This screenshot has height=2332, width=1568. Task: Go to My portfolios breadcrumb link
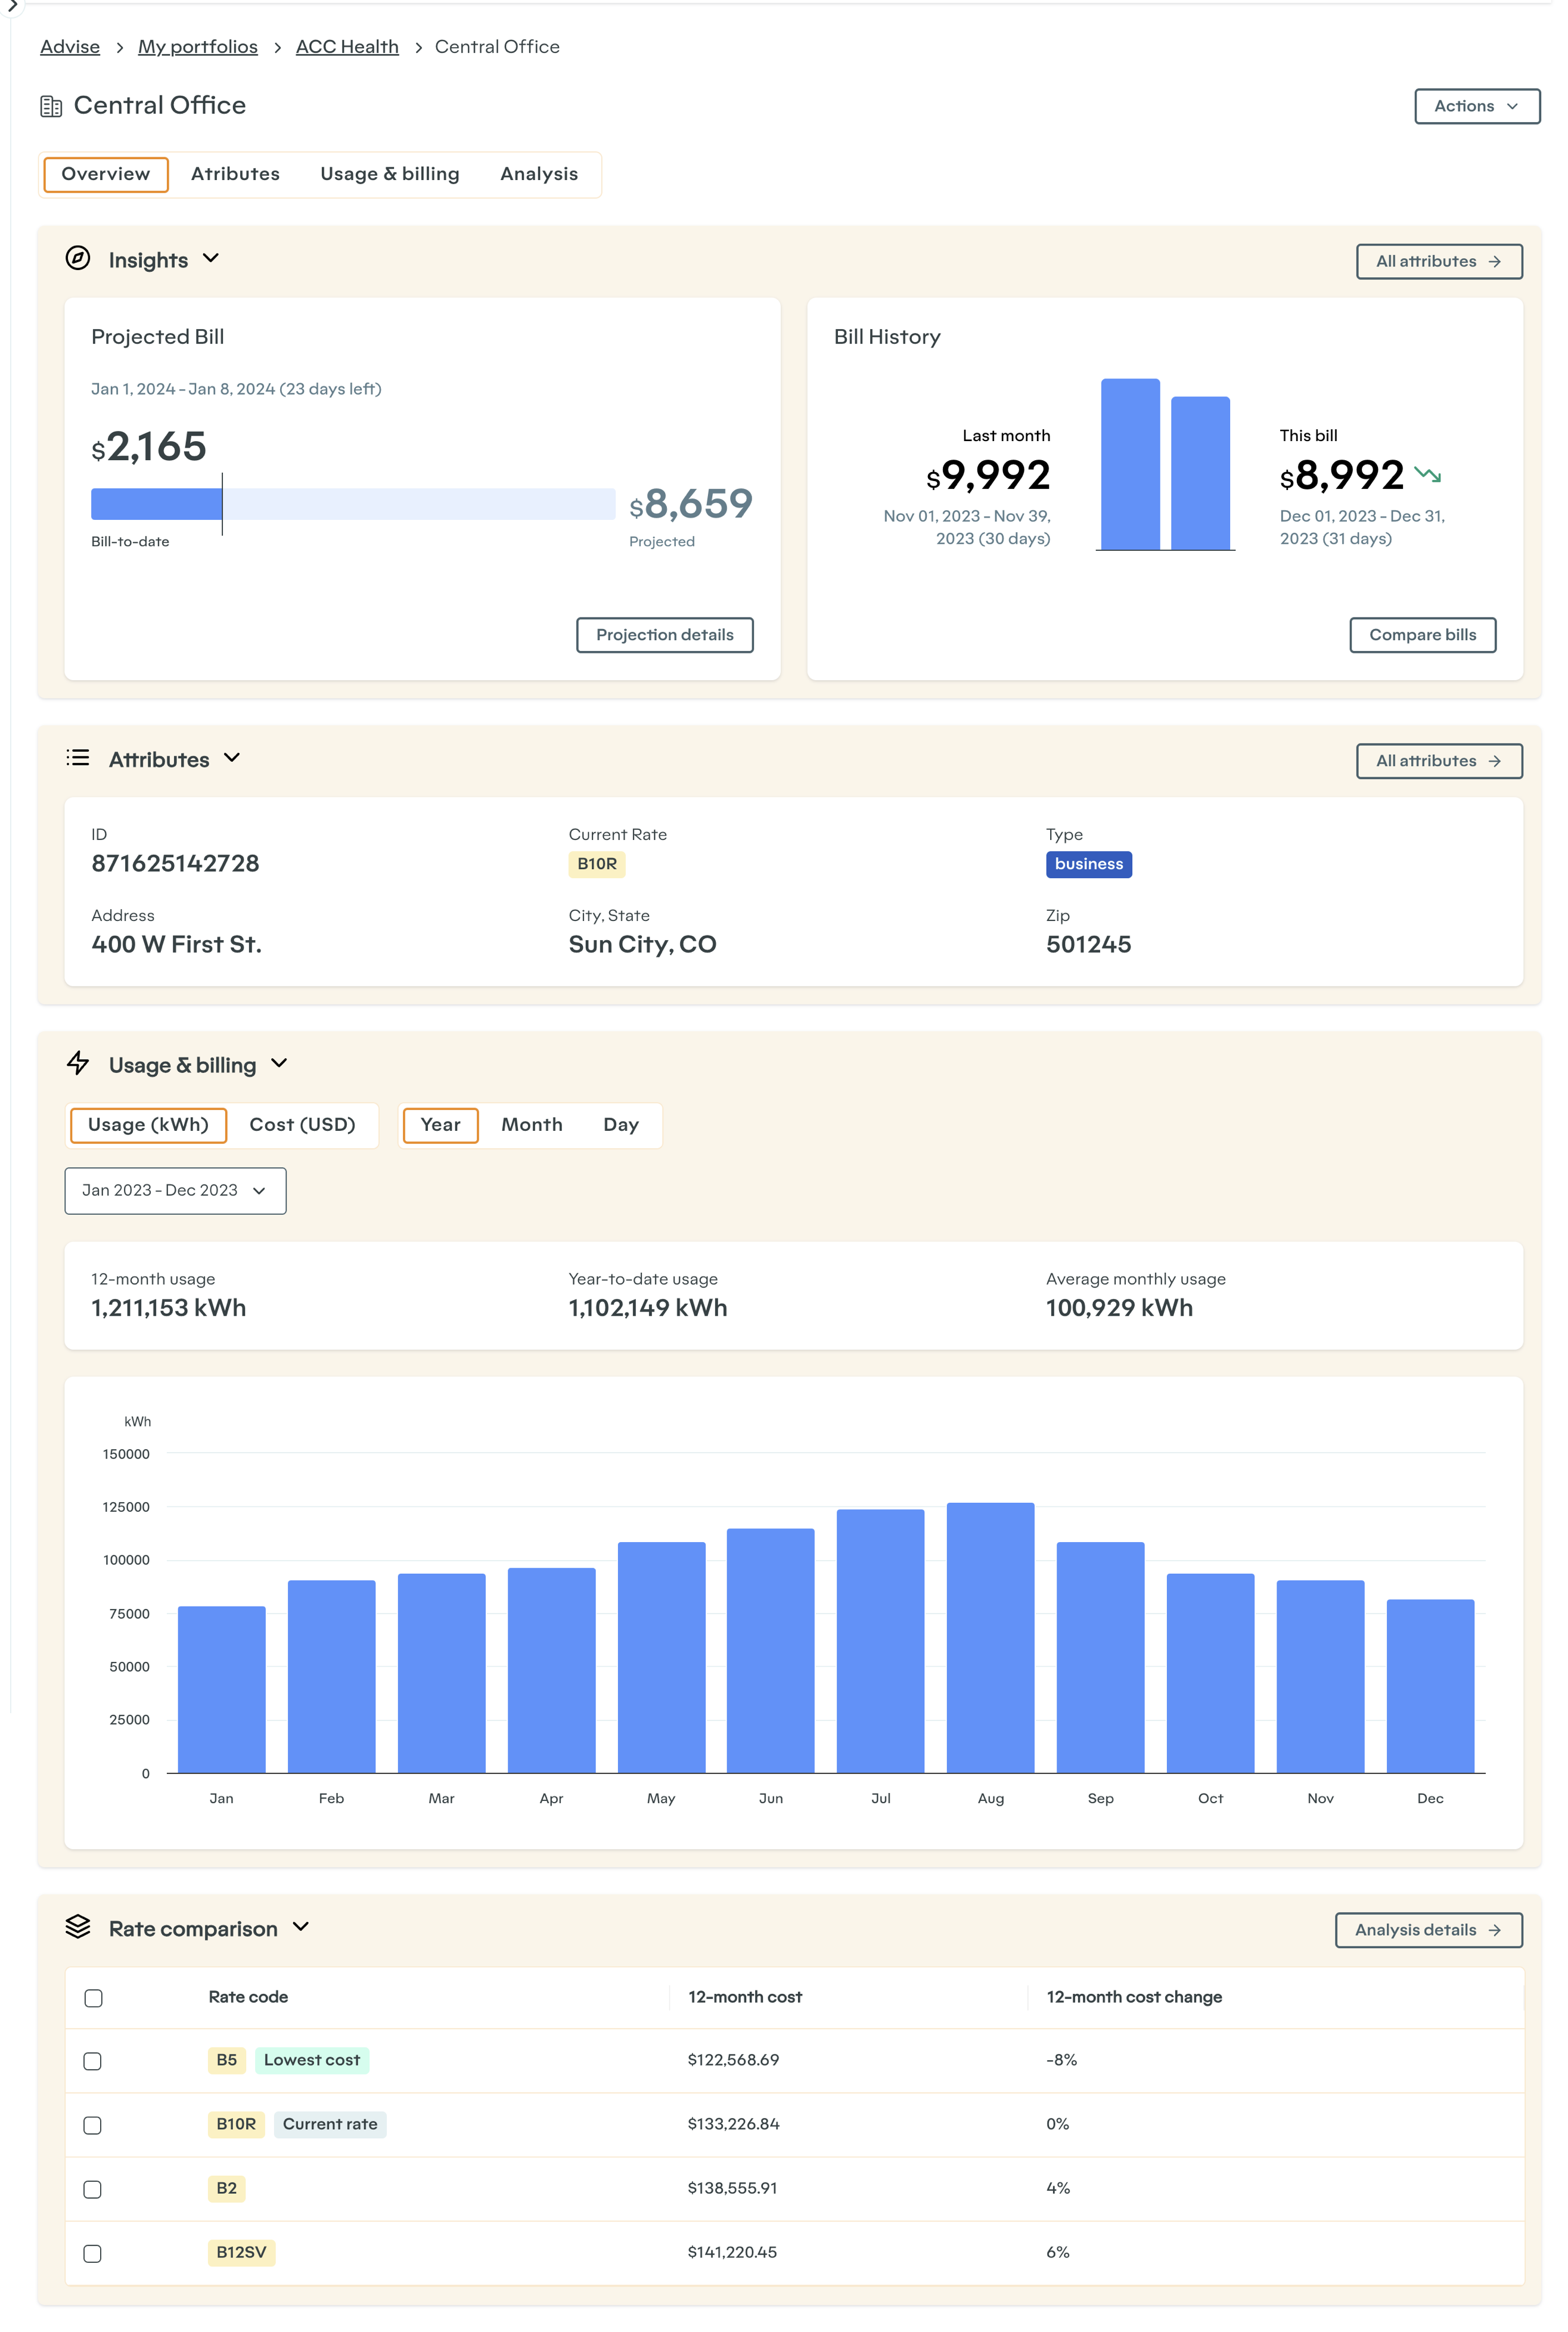click(198, 47)
